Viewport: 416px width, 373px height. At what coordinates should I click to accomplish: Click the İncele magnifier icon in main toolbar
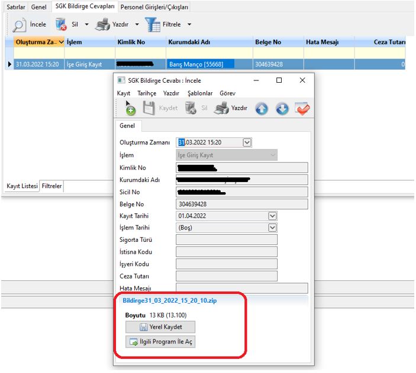coord(20,25)
